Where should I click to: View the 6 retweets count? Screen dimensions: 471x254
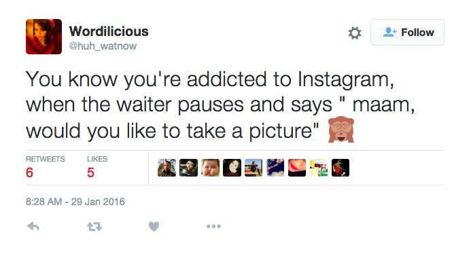[x=29, y=173]
